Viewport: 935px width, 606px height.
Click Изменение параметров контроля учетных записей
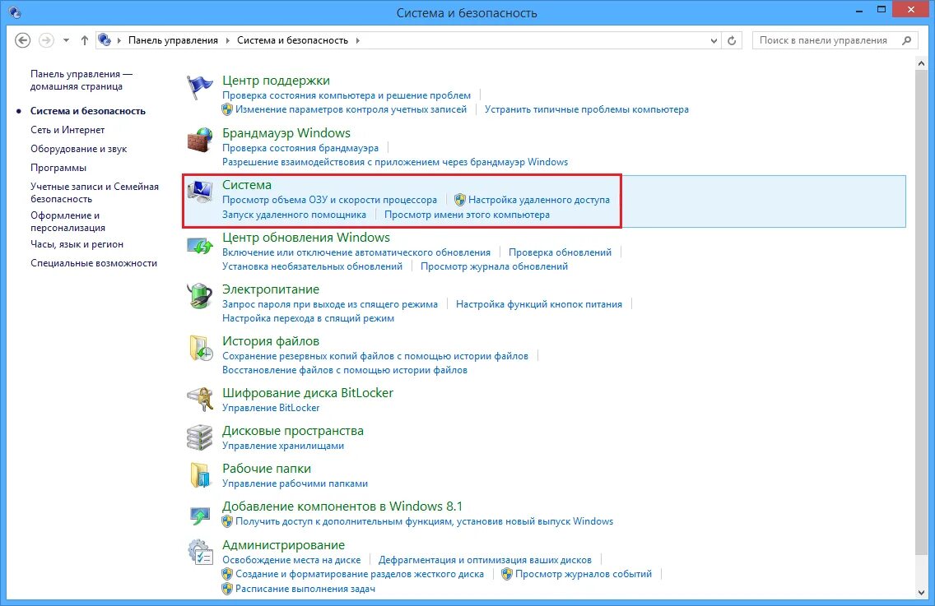(x=351, y=109)
